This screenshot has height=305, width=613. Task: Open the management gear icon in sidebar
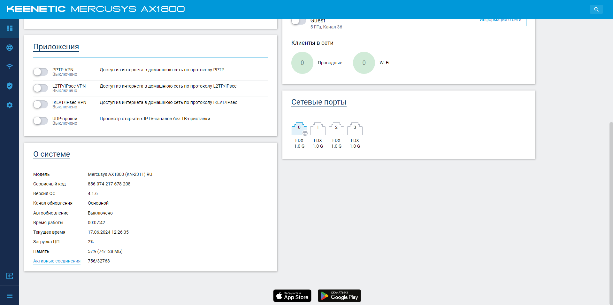(x=10, y=105)
